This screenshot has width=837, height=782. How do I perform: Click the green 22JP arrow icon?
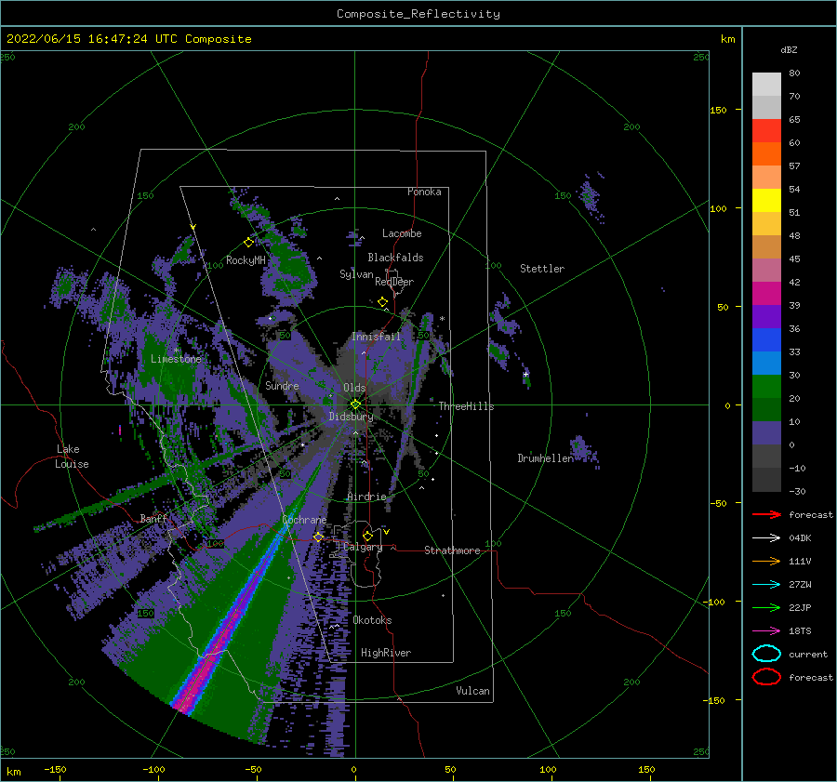766,607
